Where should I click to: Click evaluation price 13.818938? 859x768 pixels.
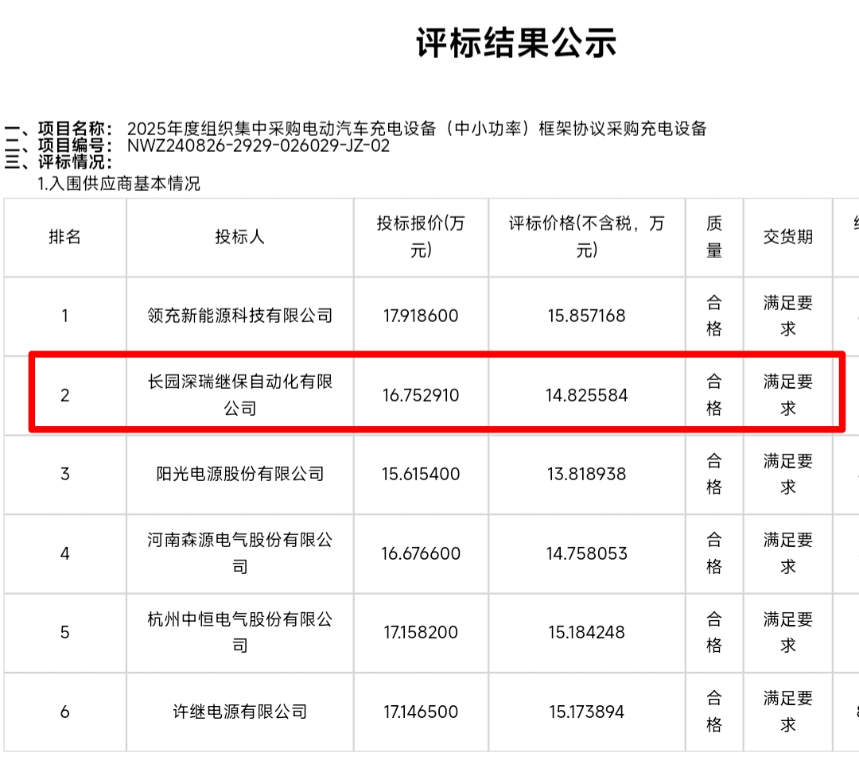pos(587,475)
